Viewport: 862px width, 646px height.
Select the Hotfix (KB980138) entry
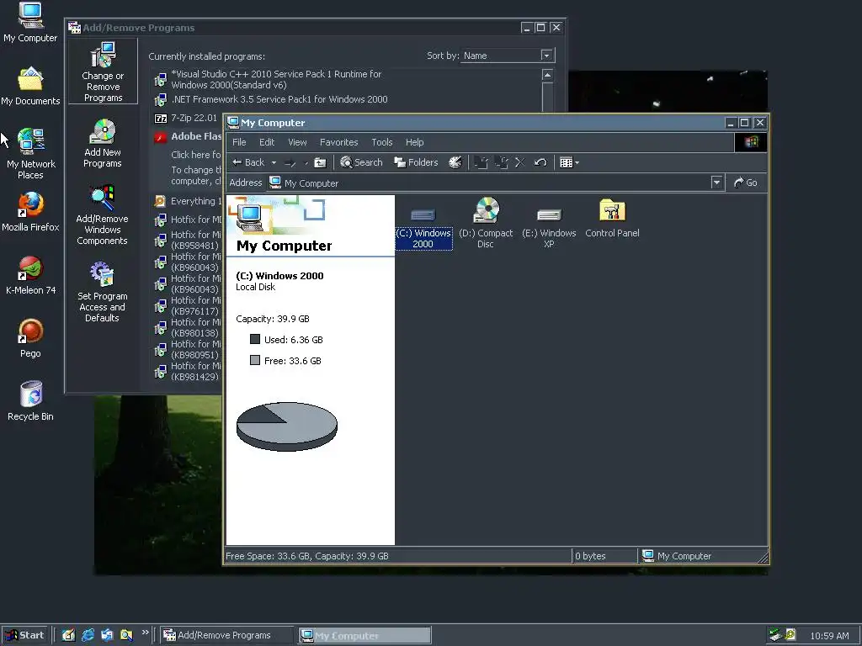coord(187,328)
